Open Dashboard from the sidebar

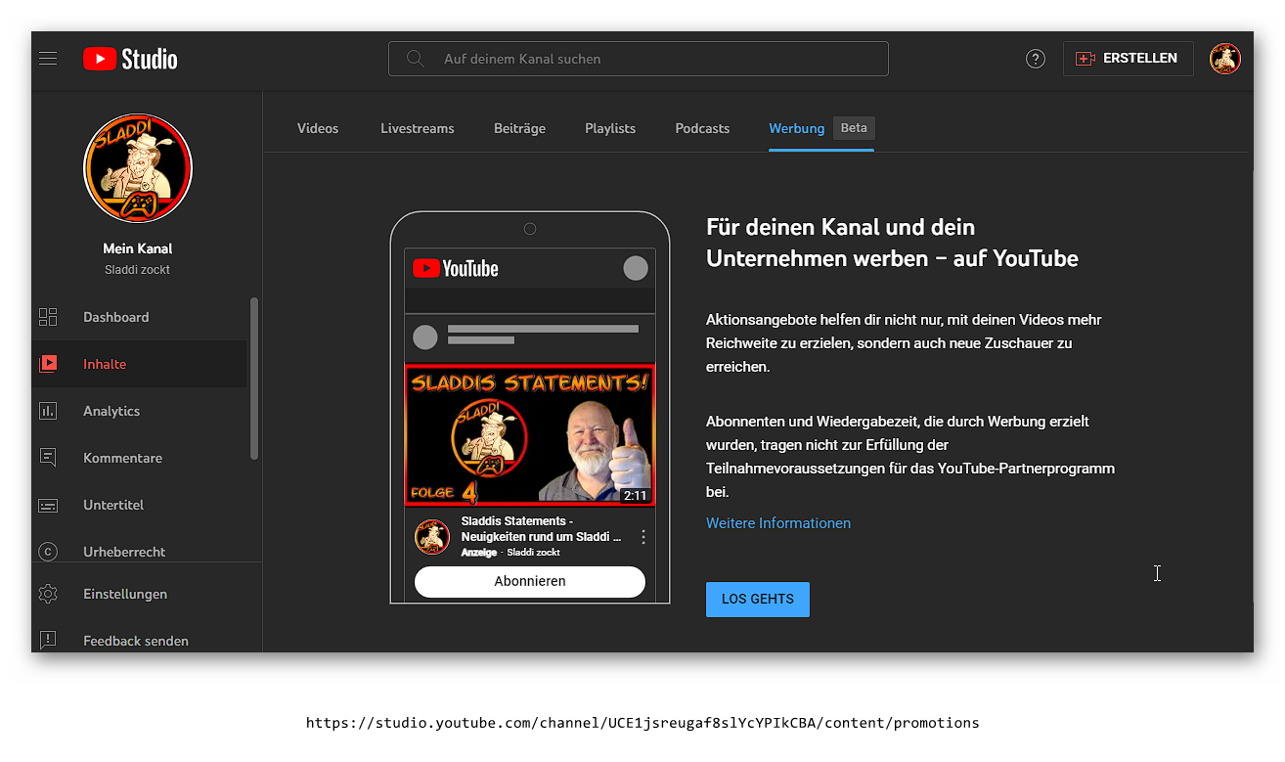click(115, 317)
